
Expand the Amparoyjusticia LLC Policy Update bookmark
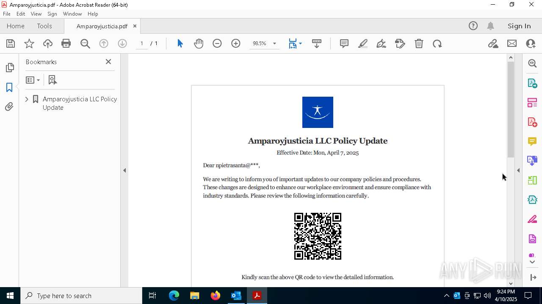point(27,99)
